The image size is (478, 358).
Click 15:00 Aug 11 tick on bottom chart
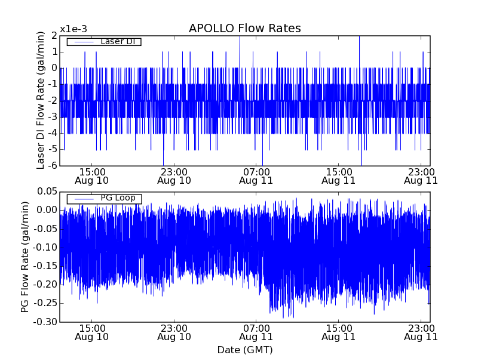click(x=338, y=332)
